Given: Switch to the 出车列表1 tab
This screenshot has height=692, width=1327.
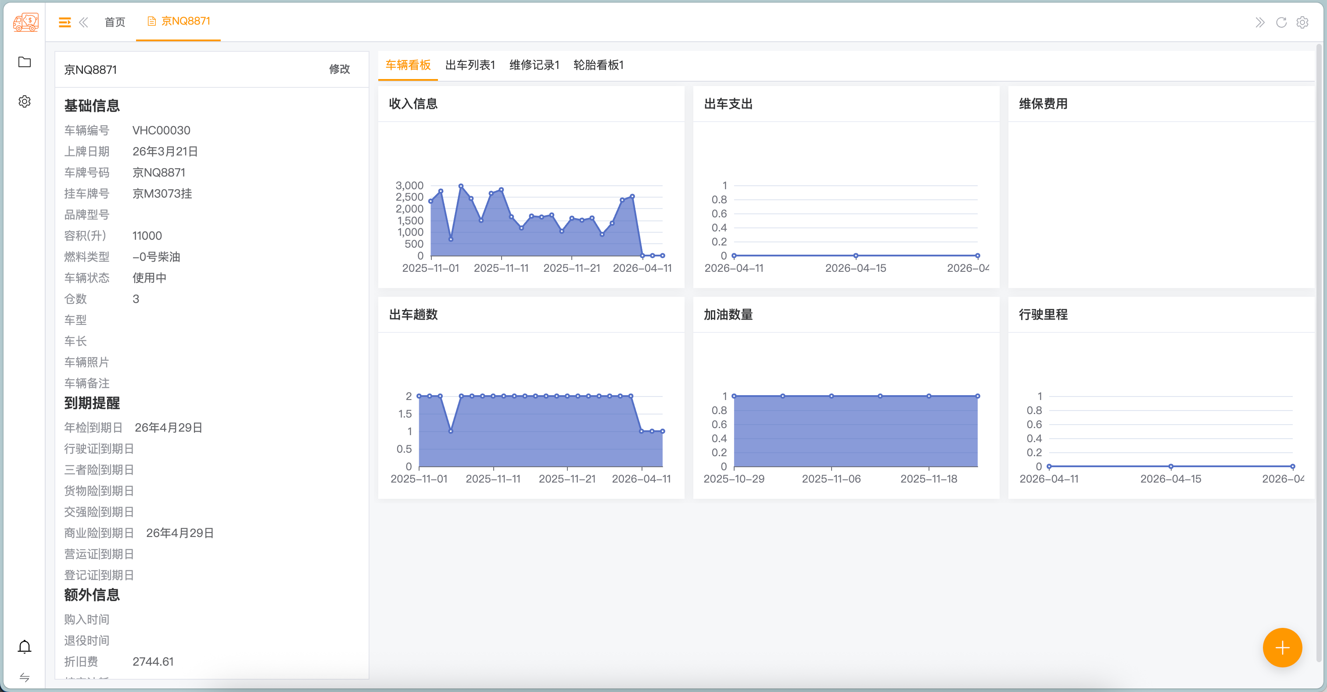Looking at the screenshot, I should pos(470,65).
